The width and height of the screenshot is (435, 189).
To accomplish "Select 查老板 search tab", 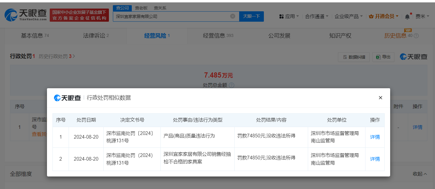I will 141,8.
